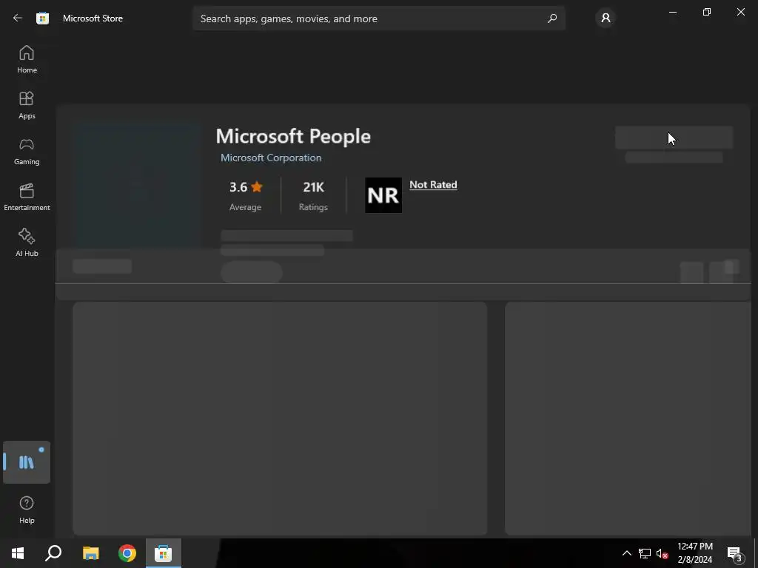Click the NR rating badge
This screenshot has width=758, height=568.
(383, 195)
